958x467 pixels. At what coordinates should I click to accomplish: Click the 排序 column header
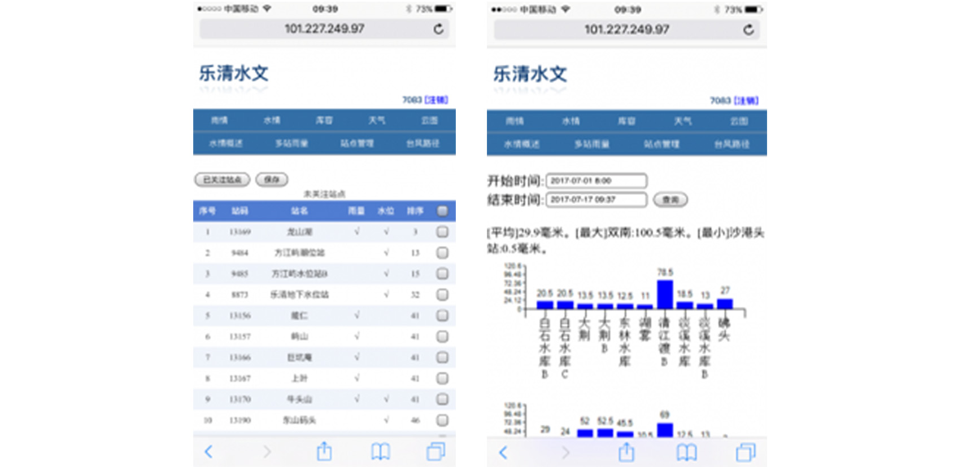[x=415, y=211]
